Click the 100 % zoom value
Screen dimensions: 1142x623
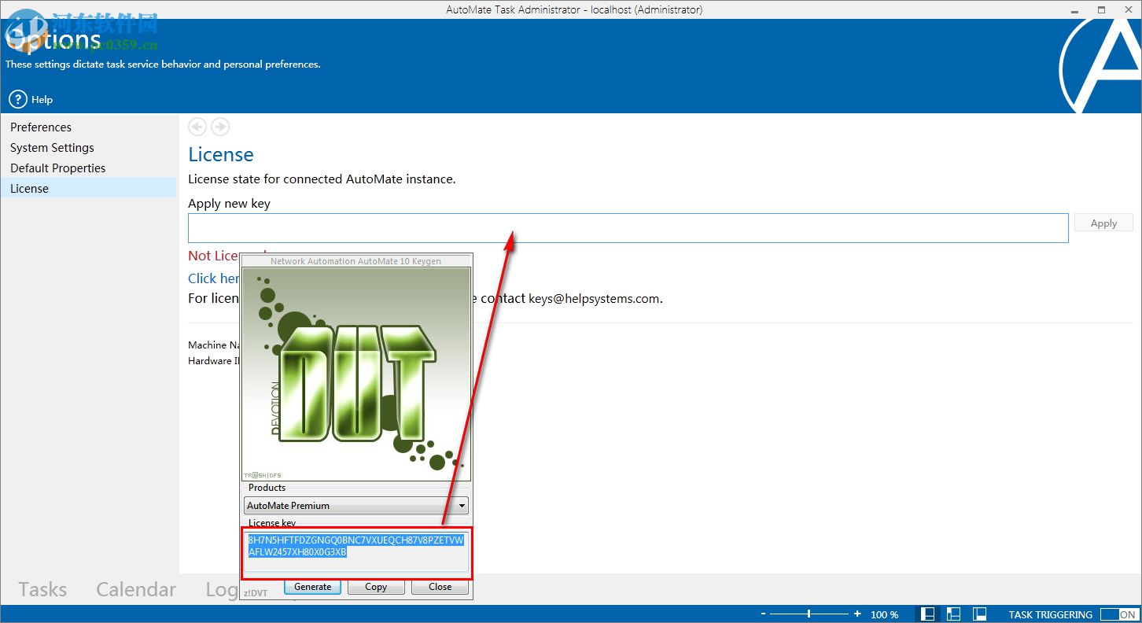884,614
